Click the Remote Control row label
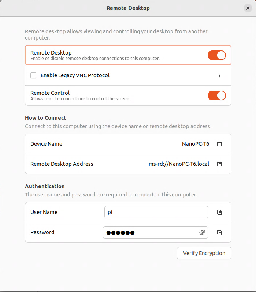256x292 pixels. 50,93
